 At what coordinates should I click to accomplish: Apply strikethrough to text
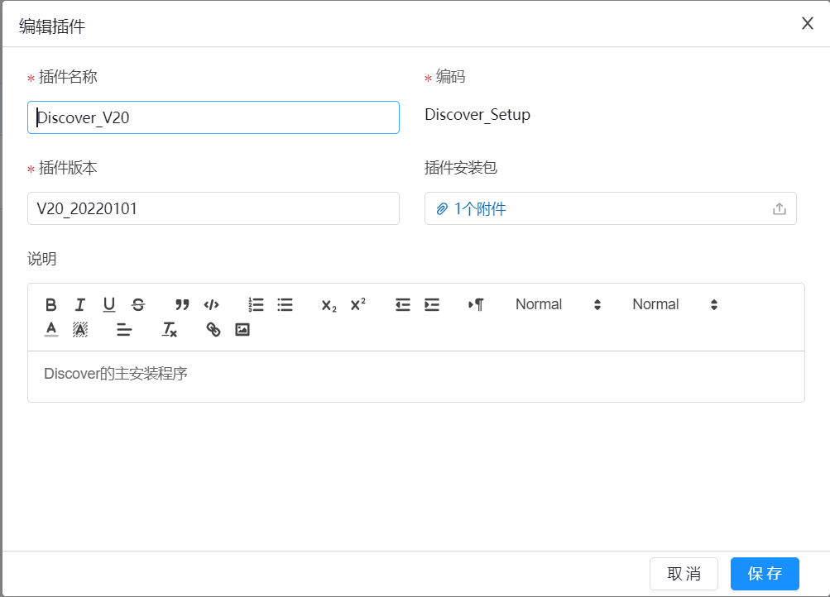pyautogui.click(x=138, y=304)
